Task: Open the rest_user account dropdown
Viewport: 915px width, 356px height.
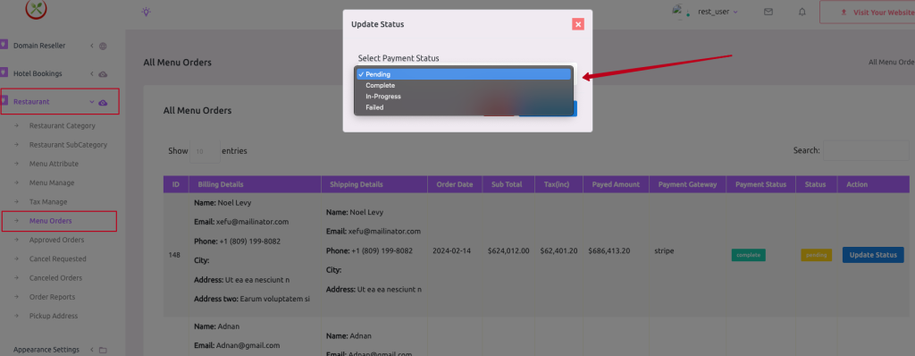Action: pyautogui.click(x=718, y=12)
